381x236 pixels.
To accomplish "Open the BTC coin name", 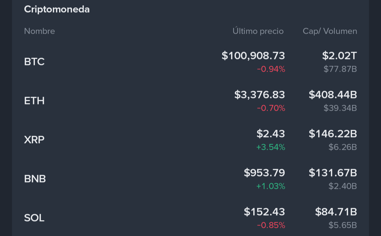I will click(34, 62).
